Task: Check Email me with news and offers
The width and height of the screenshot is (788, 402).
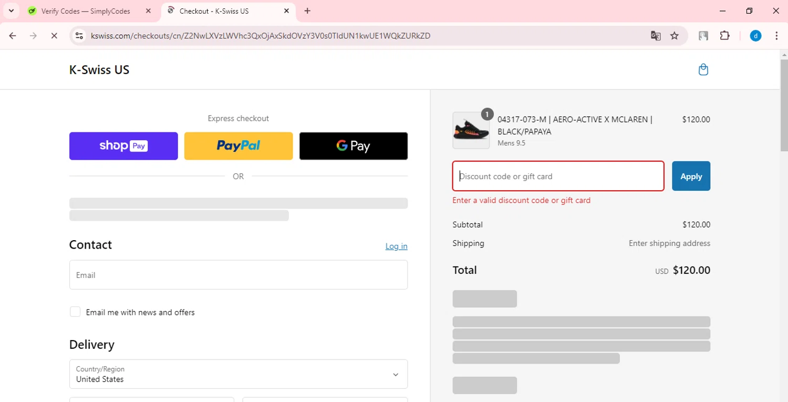Action: tap(75, 312)
